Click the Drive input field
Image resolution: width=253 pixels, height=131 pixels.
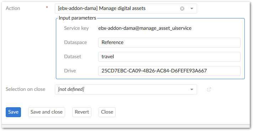pyautogui.click(x=169, y=71)
